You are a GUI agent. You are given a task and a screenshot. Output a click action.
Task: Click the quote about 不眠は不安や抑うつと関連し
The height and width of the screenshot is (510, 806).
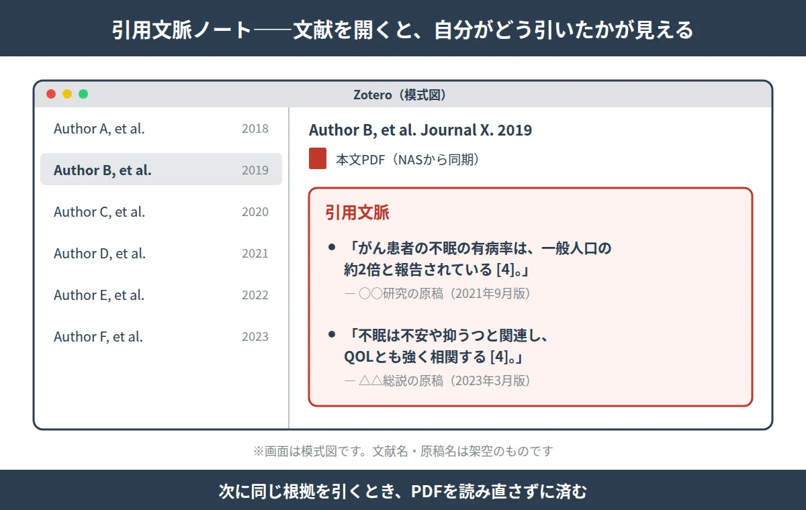pos(447,346)
